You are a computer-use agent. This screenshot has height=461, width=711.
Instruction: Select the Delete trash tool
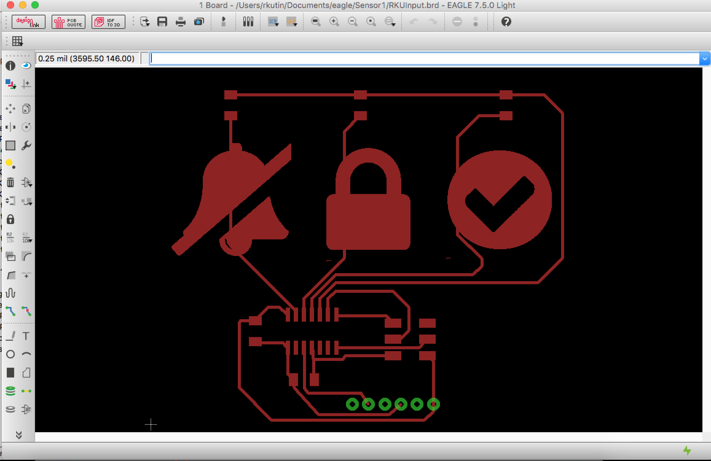tap(10, 182)
